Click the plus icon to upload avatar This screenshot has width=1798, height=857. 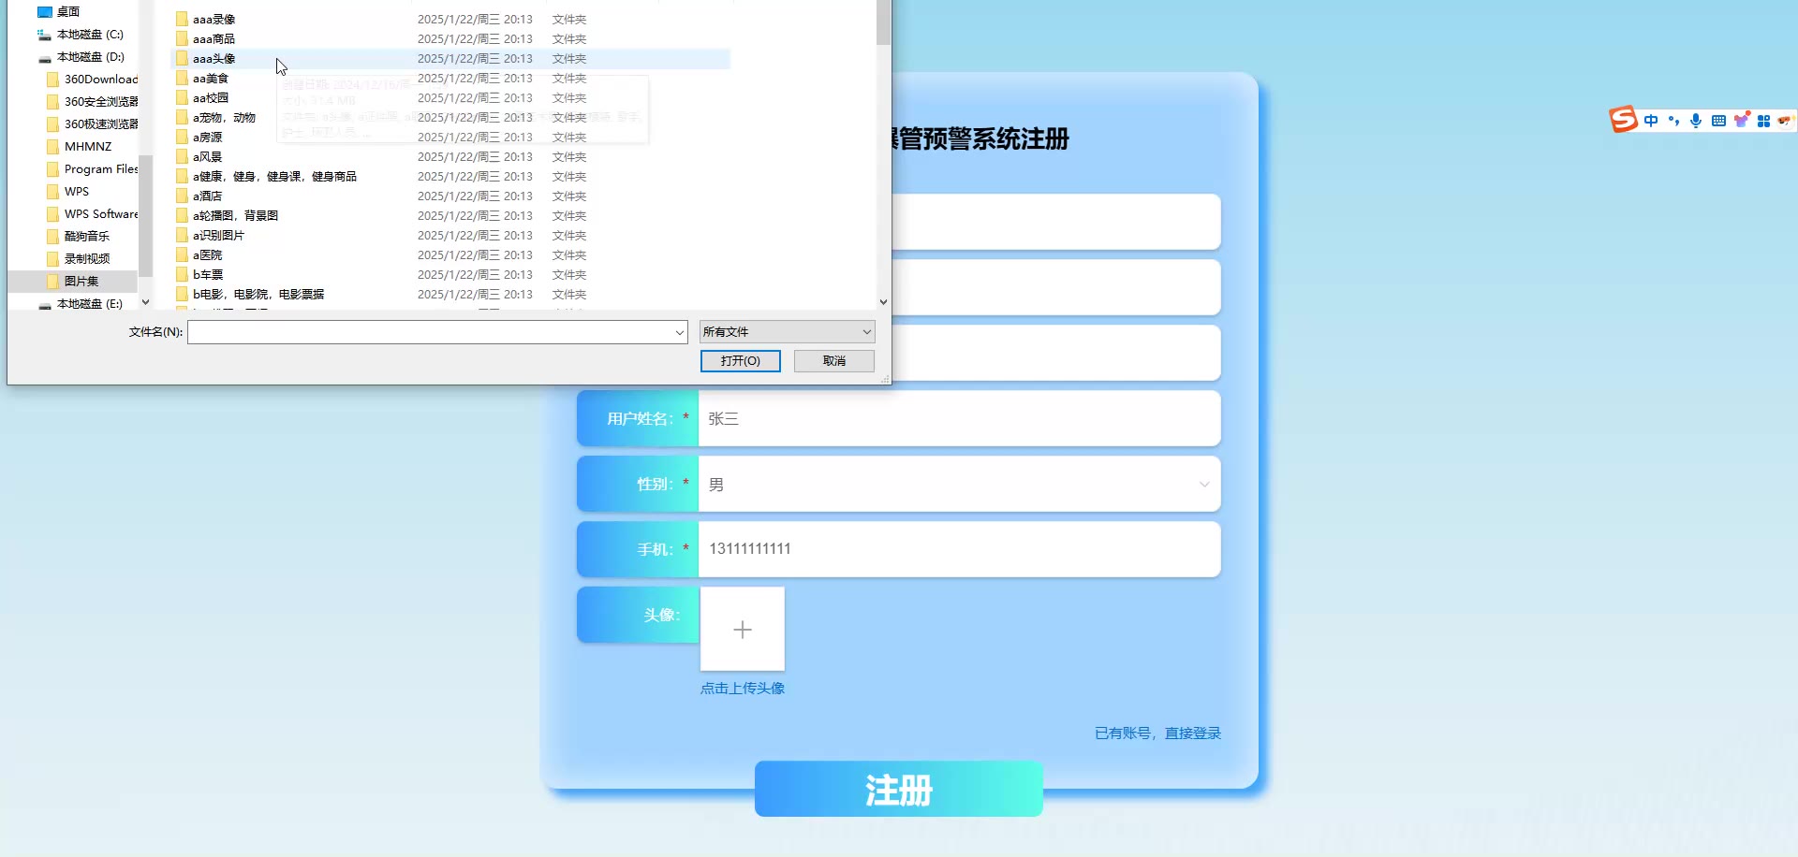point(743,630)
